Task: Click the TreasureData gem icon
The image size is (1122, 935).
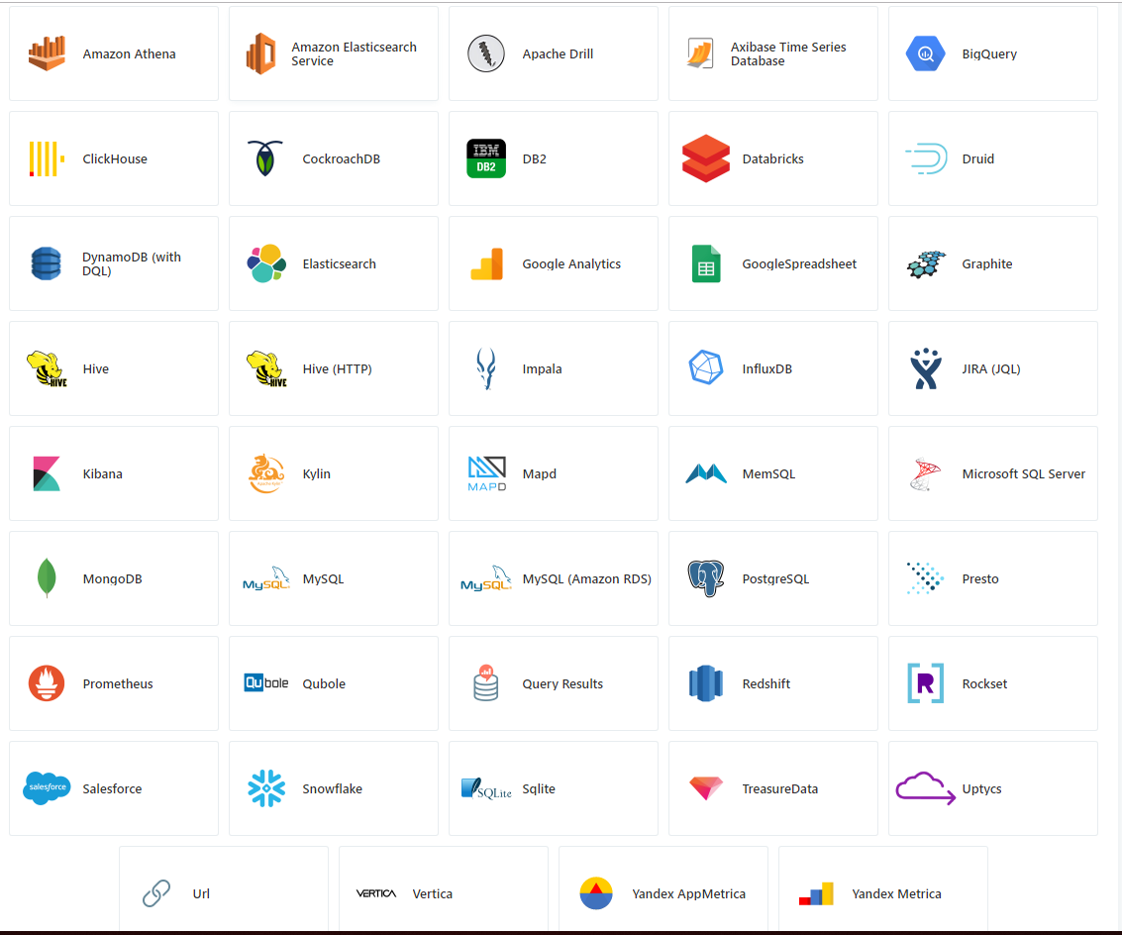Action: coord(705,788)
